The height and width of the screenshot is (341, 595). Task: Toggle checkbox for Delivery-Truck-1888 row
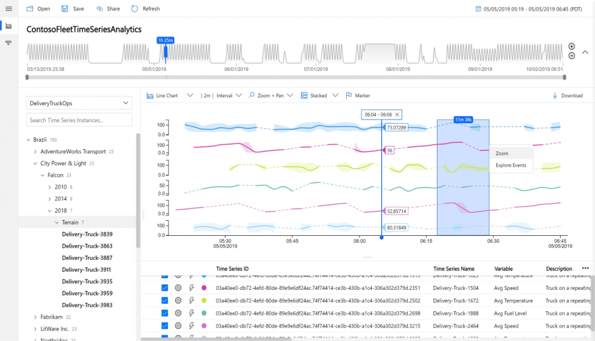(164, 313)
